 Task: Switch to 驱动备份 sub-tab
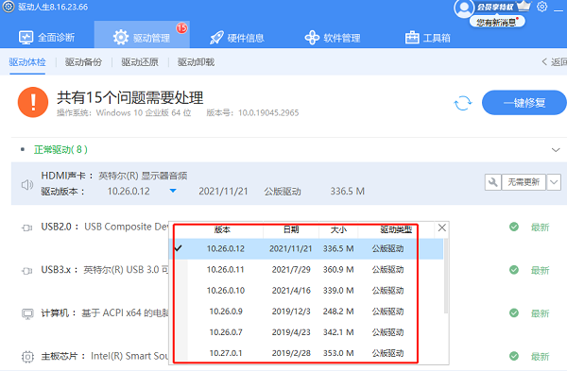pyautogui.click(x=83, y=62)
